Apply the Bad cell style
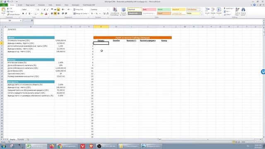 [149, 10]
